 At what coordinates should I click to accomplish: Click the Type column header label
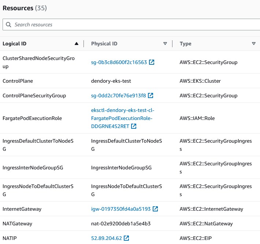[186, 44]
